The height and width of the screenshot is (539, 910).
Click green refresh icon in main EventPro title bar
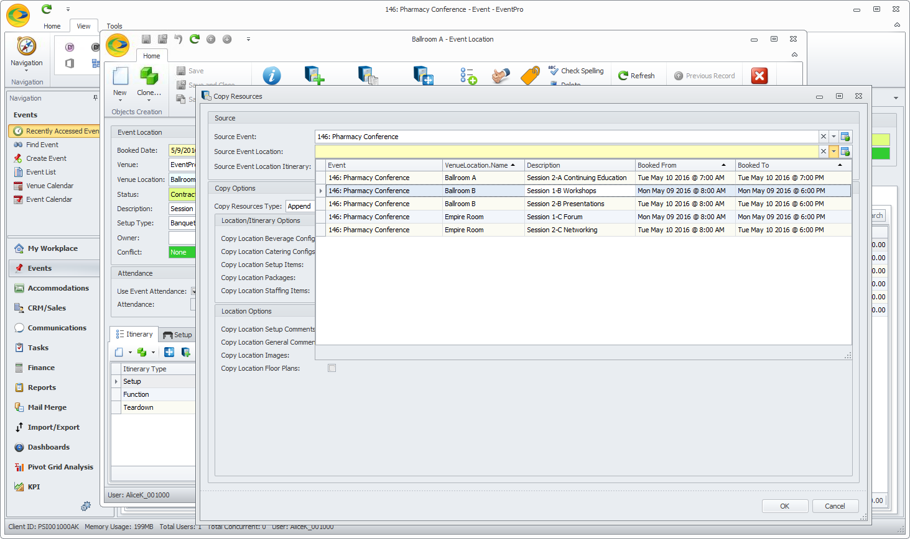[47, 9]
